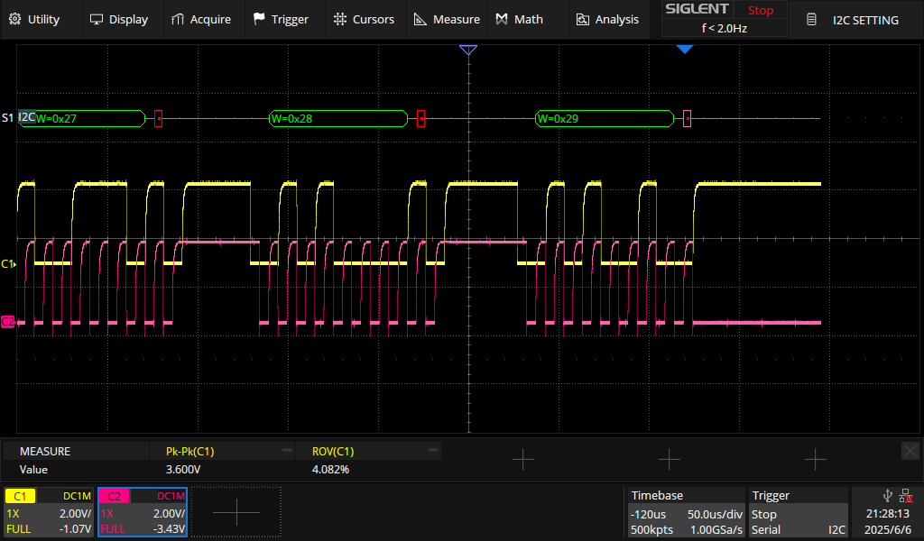Select the blue trigger position marker
The image size is (924, 541).
[684, 50]
